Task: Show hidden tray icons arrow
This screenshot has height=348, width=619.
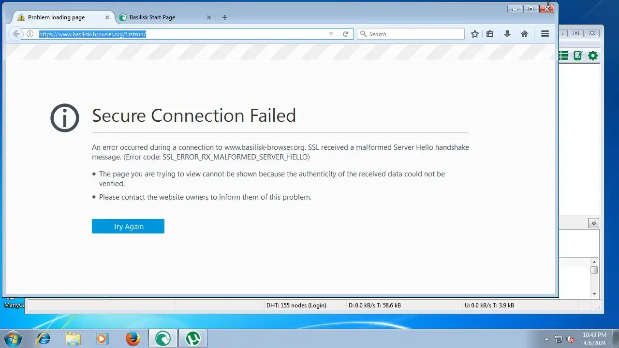Action: [x=547, y=339]
